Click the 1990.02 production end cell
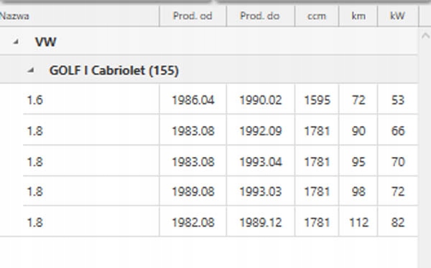Image resolution: width=431 pixels, height=268 pixels. pyautogui.click(x=261, y=100)
